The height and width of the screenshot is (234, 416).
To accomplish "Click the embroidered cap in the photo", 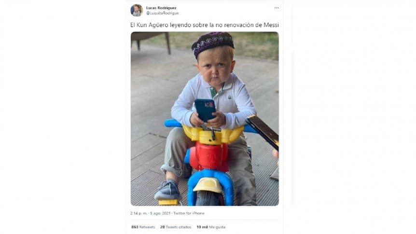I will (212, 42).
